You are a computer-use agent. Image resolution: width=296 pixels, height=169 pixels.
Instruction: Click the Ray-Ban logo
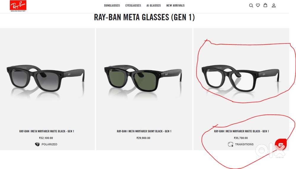click(18, 6)
